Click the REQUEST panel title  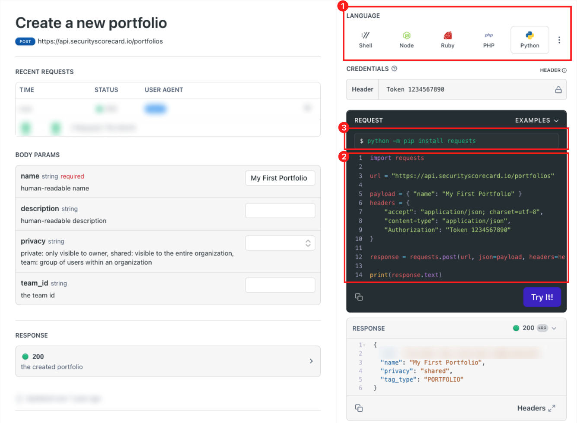pos(369,120)
